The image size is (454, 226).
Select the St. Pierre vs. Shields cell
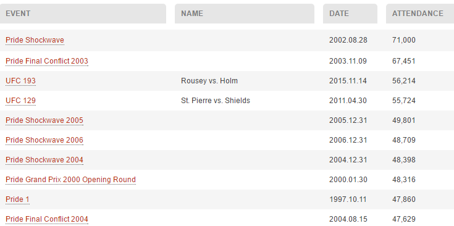[216, 101]
